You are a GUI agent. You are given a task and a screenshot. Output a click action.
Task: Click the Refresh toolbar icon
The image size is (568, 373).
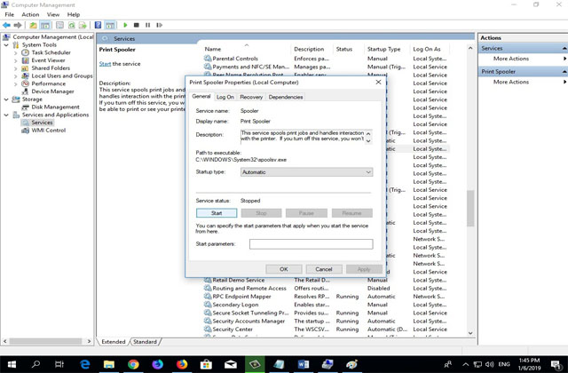click(71, 25)
